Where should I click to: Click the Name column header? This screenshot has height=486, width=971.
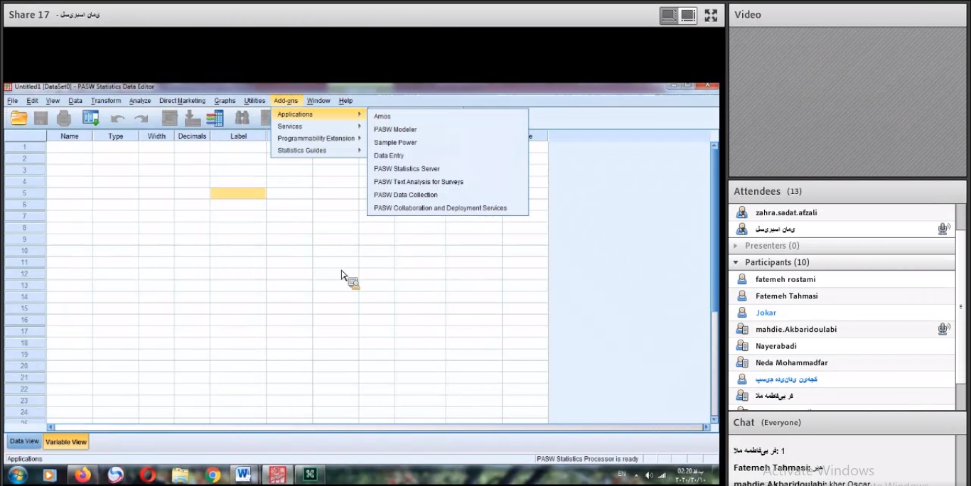[x=70, y=136]
